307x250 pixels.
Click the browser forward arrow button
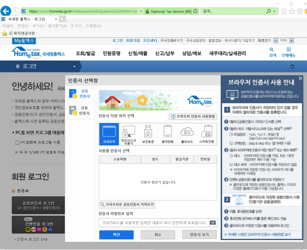click(x=16, y=11)
